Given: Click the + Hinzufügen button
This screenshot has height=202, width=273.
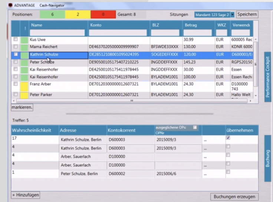Looking at the screenshot, I should pyautogui.click(x=25, y=195).
